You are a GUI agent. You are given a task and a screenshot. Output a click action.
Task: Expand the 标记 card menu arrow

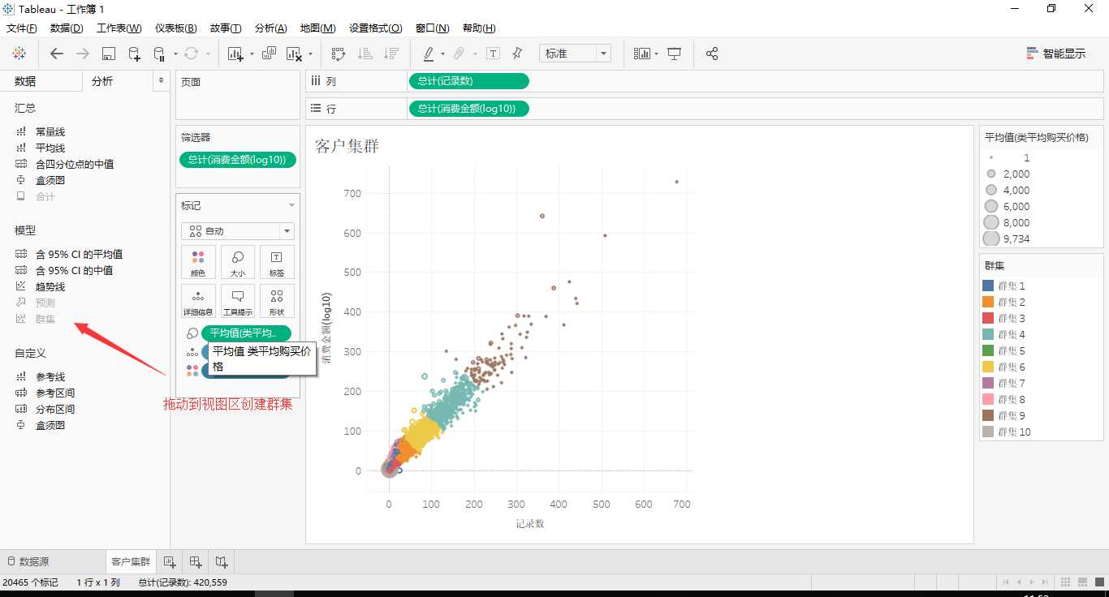click(291, 206)
